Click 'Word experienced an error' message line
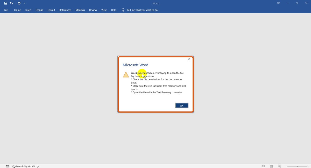Screen dimensions: 311x168 click(x=158, y=73)
